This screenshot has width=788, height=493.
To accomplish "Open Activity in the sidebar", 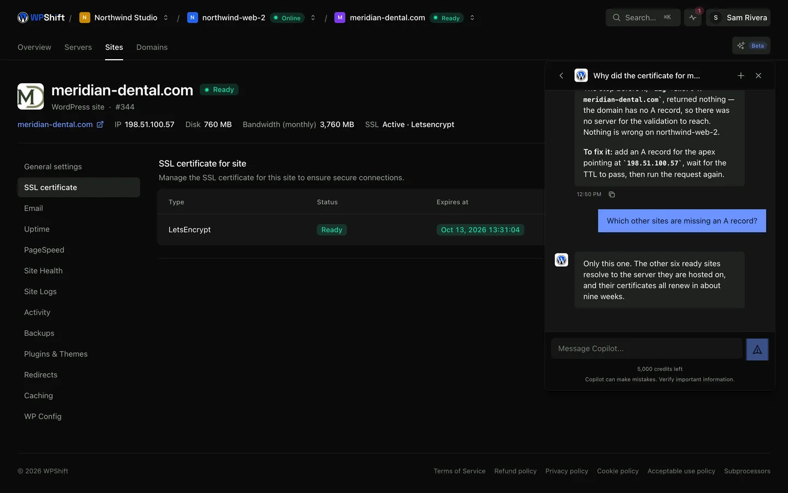I will point(79,312).
